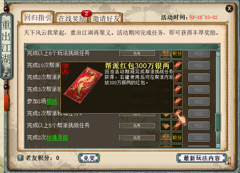Follow the 帮战 green link

52,101
